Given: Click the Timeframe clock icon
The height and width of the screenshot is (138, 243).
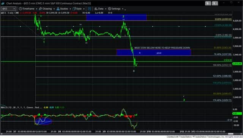Looking at the screenshot, I should tap(20, 9).
